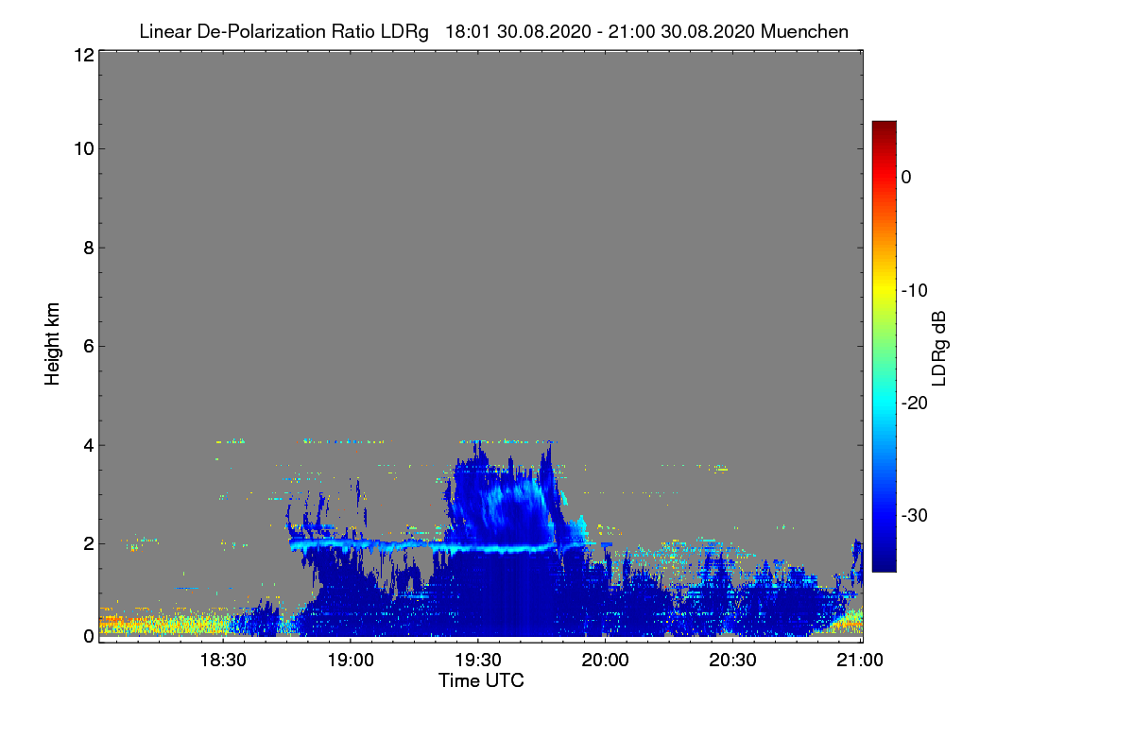Click the colorbar value -10 label
The height and width of the screenshot is (756, 1134).
[914, 290]
